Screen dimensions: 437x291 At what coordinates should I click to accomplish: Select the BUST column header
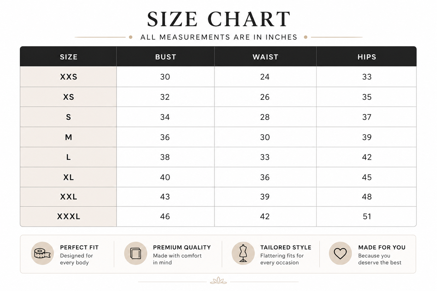coord(165,57)
